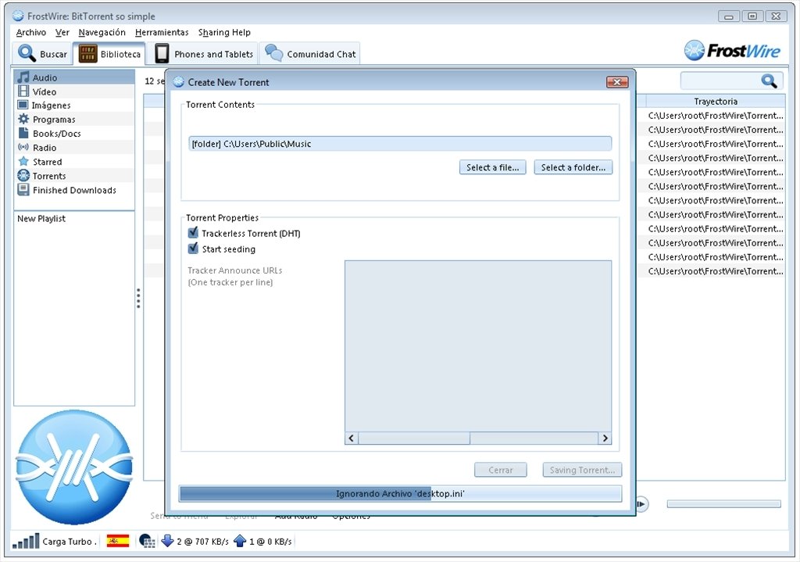Open Programas via its gear icon
The image size is (800, 562).
coord(23,119)
